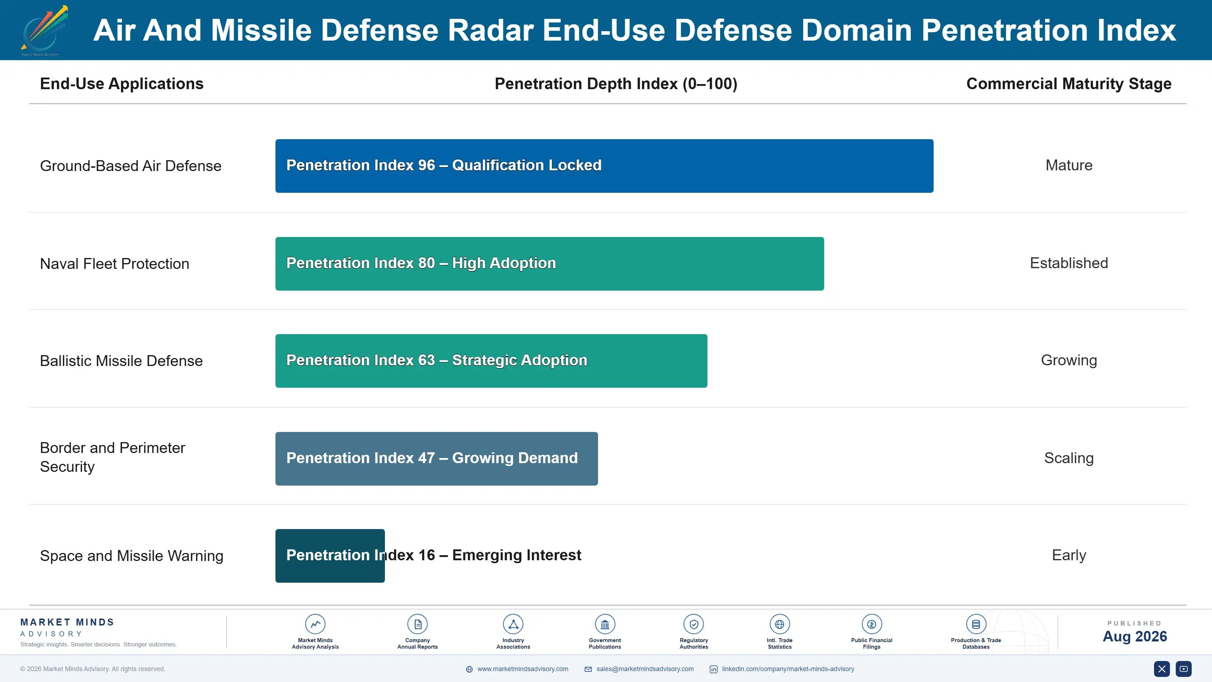Click the Space and Missile Warning label
The image size is (1212, 682).
click(131, 556)
